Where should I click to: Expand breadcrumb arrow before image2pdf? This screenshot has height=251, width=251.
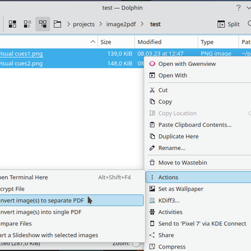coord(100,24)
